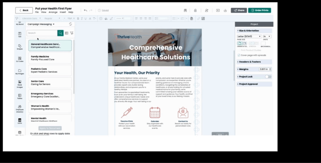Click the Share button
The image size is (321, 163).
point(238,10)
